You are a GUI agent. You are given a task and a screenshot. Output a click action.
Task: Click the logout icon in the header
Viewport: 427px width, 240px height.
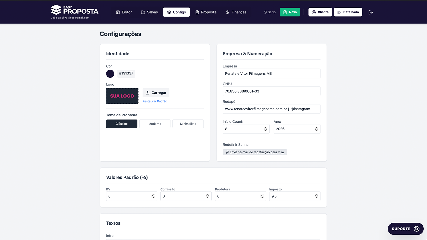click(371, 12)
